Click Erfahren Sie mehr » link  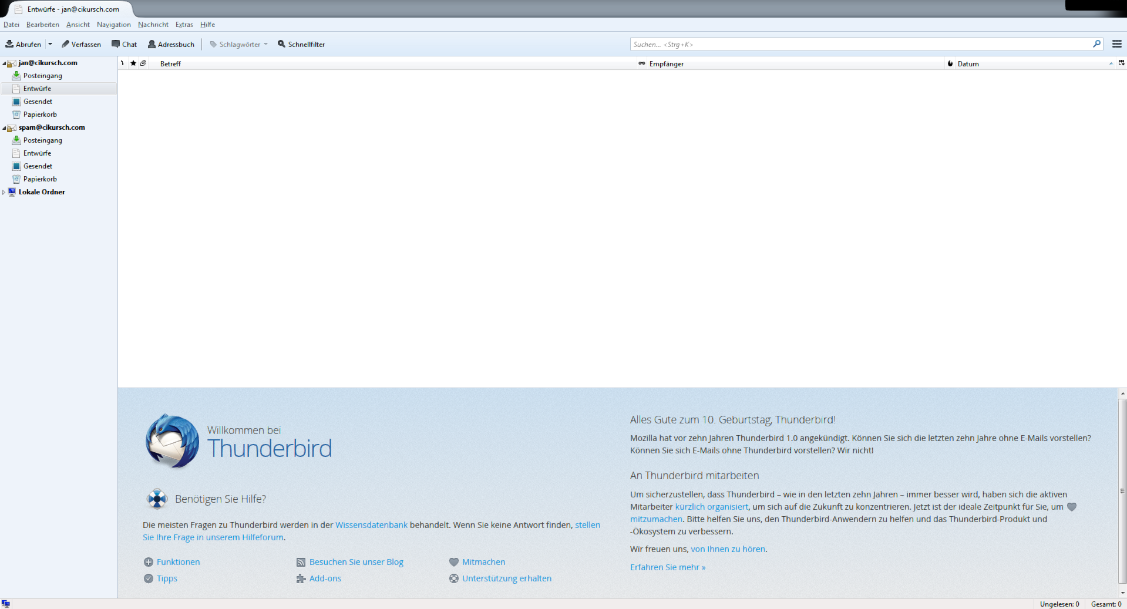point(668,567)
